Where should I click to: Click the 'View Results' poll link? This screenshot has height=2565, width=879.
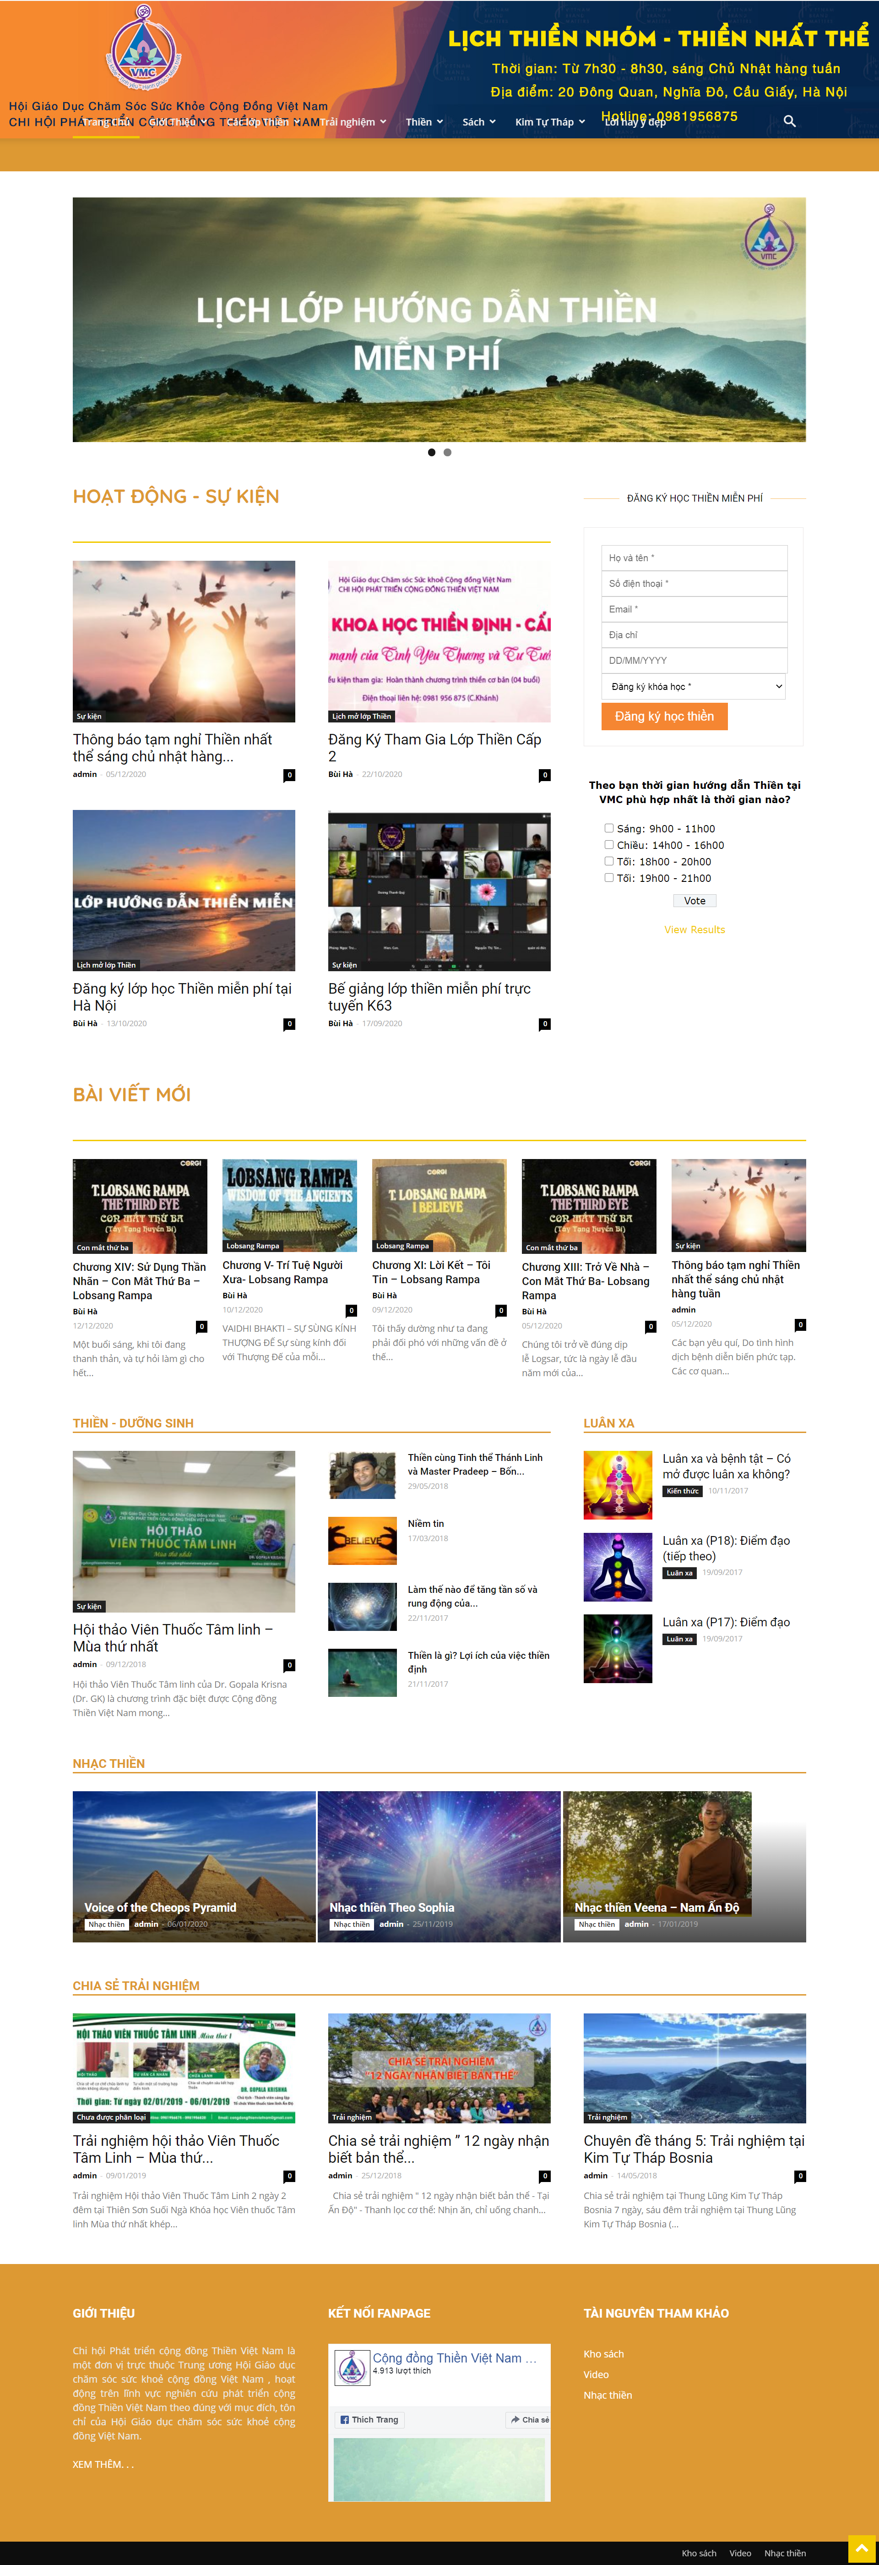click(694, 929)
